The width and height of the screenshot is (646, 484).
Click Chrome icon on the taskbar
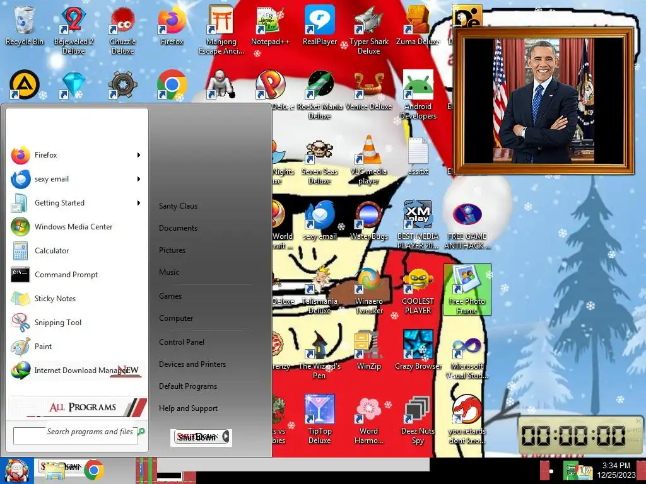coord(93,470)
